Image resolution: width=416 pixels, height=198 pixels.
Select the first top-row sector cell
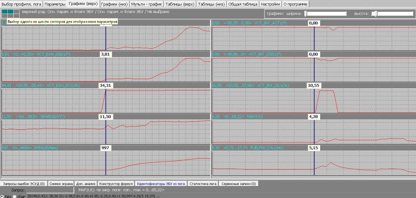[4, 12]
